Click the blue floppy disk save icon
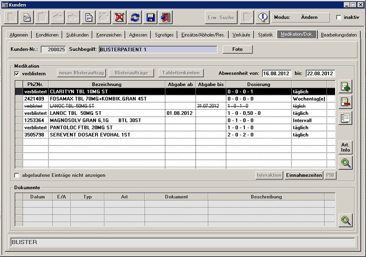Viewport: 366px width, 257px height. (x=151, y=17)
